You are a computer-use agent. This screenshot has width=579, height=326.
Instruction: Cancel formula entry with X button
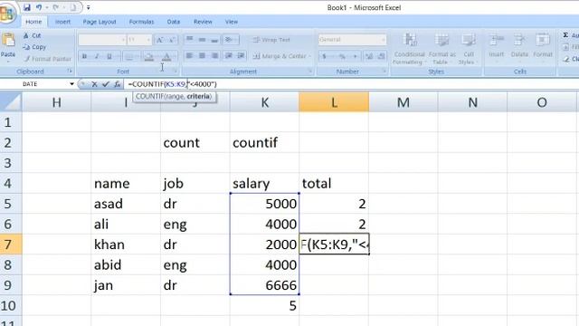point(94,84)
